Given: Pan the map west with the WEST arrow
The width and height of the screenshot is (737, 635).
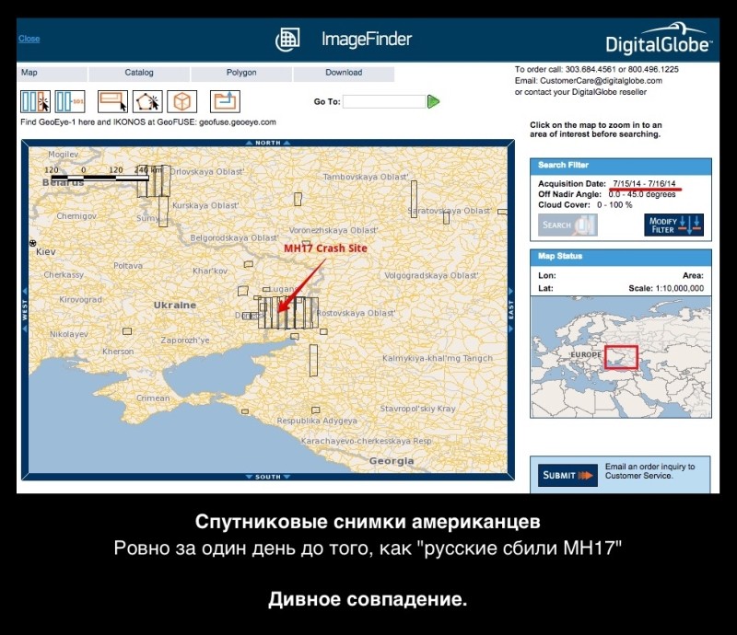Looking at the screenshot, I should point(25,309).
